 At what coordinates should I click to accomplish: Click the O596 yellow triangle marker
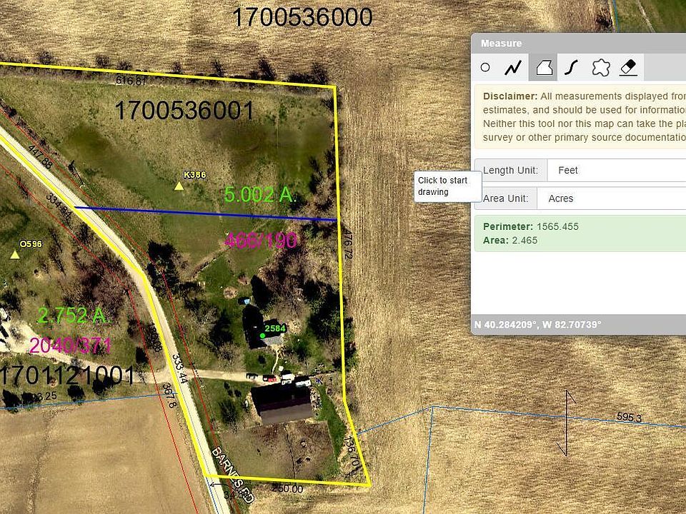coord(15,254)
